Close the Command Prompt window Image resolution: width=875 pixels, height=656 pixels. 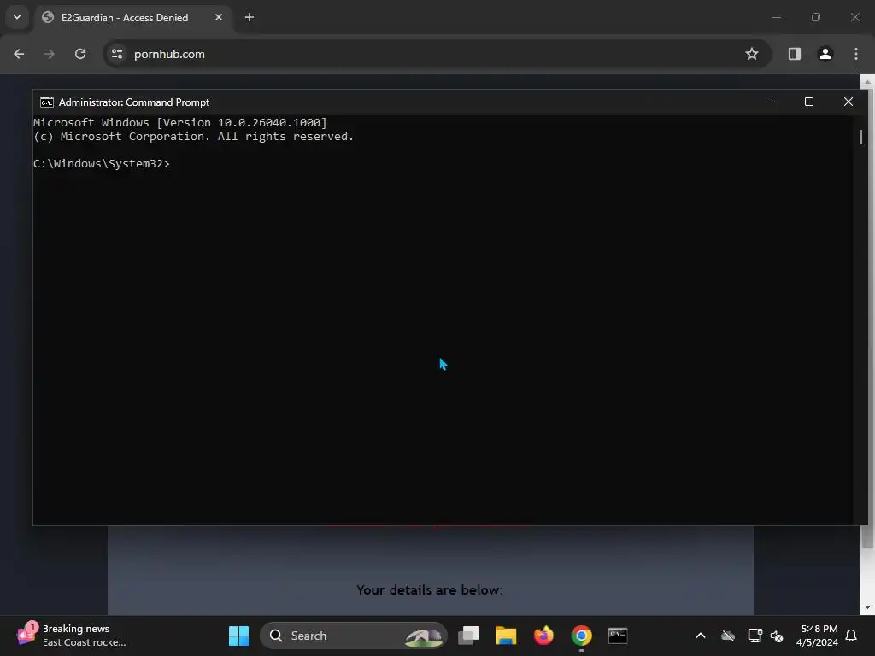coord(849,102)
